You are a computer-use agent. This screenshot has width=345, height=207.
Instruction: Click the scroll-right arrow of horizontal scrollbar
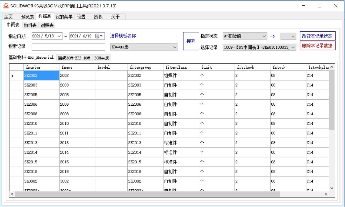pyautogui.click(x=326, y=194)
